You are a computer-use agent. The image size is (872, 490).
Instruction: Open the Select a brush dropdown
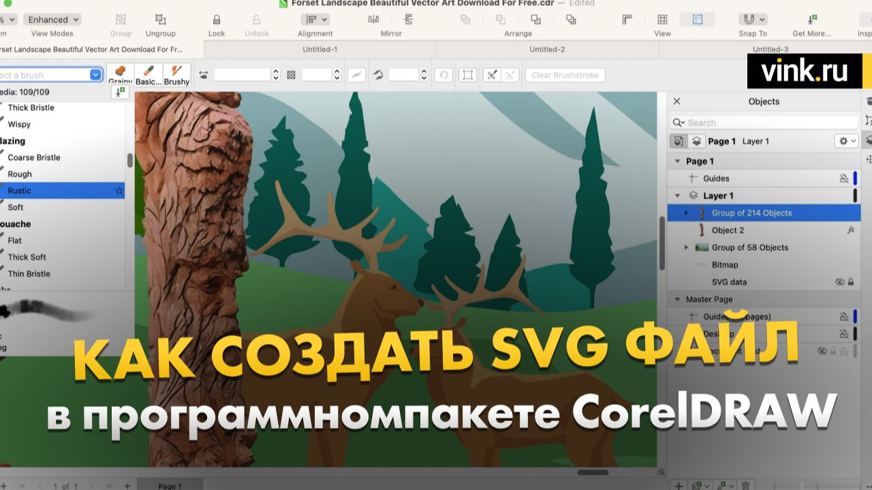[x=96, y=75]
